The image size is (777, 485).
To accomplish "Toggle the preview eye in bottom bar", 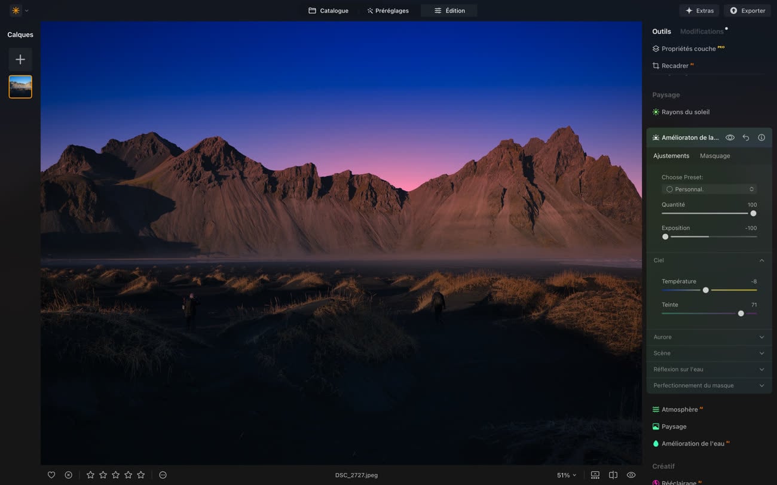I will coord(631,475).
